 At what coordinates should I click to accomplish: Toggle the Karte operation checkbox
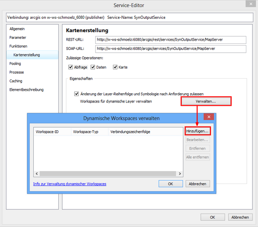click(115, 67)
